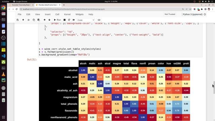The image size is (215, 121).
Task: Click the alcalinity_of_ash row label
Action: [x=67, y=90]
